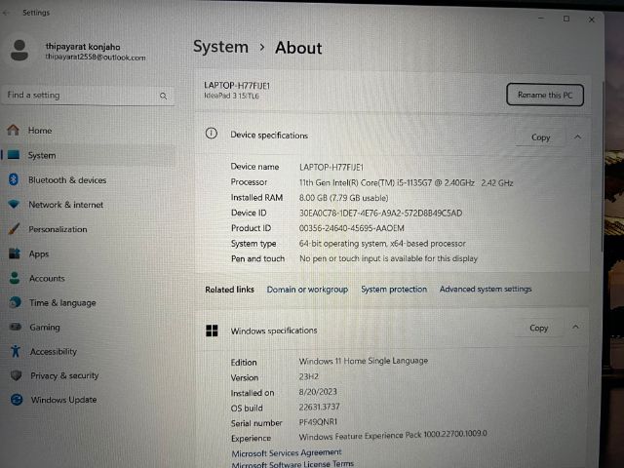Open Domain or workgroup link
Viewport: 624px width, 468px height.
(307, 290)
